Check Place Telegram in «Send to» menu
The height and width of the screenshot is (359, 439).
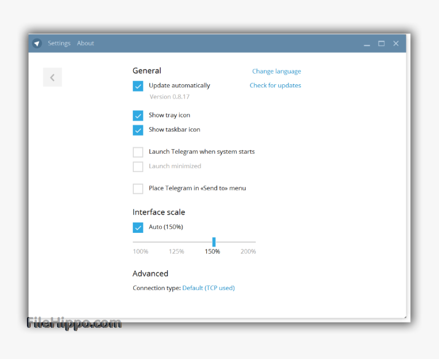(138, 189)
